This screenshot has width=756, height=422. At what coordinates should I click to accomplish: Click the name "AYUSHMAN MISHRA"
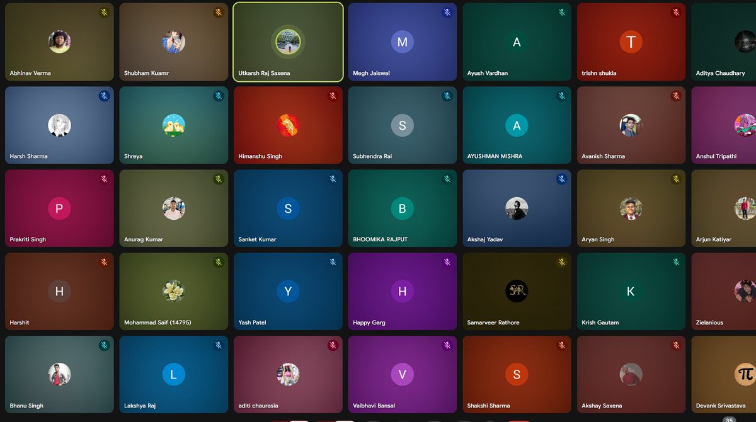point(495,156)
